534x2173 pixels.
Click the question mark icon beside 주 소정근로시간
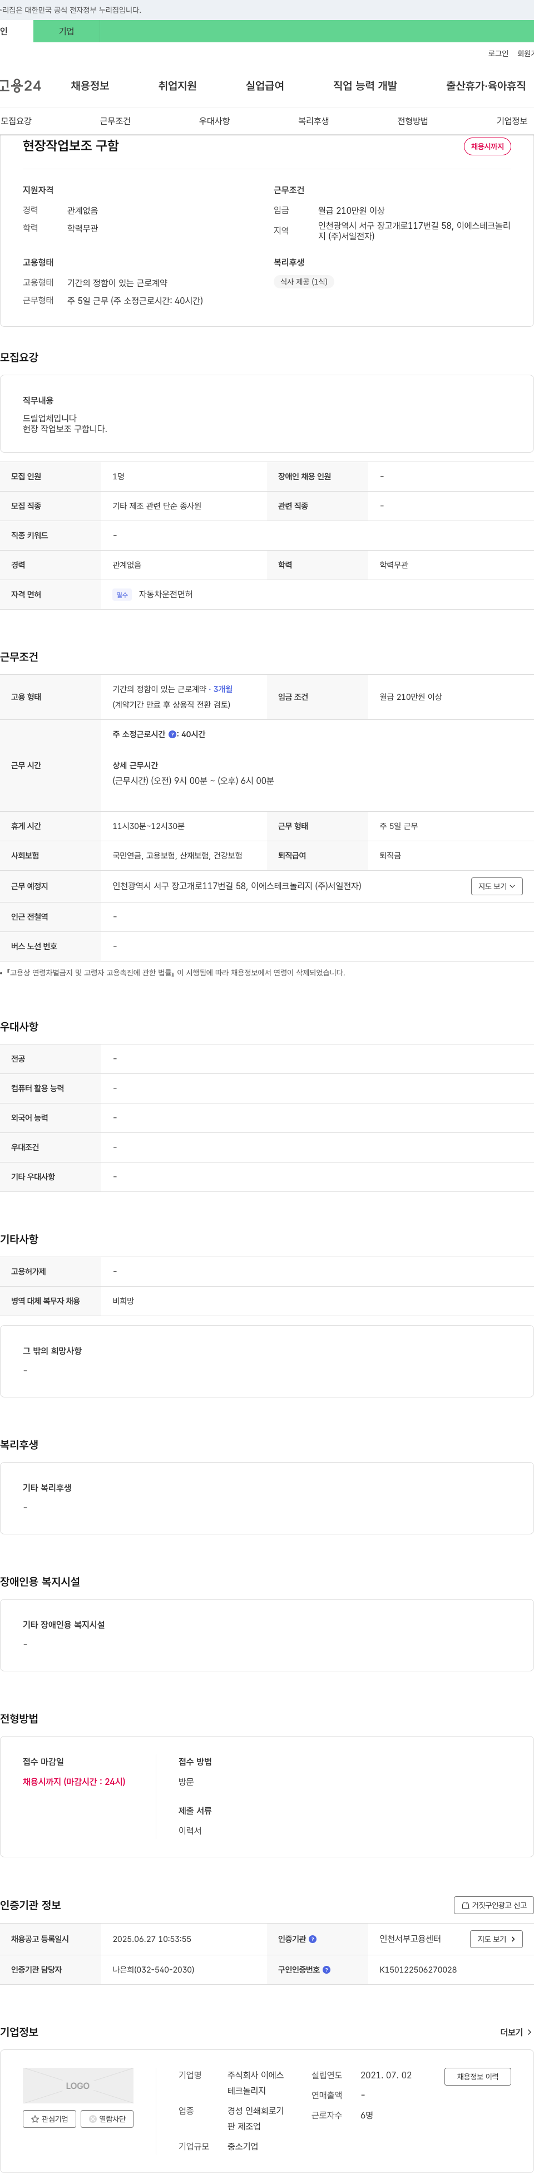pyautogui.click(x=172, y=735)
